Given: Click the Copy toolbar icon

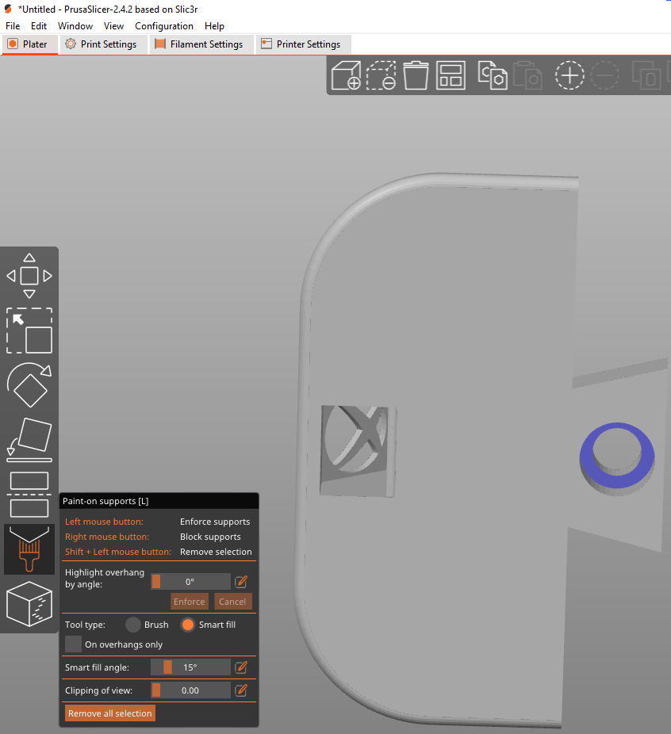Looking at the screenshot, I should (x=493, y=75).
